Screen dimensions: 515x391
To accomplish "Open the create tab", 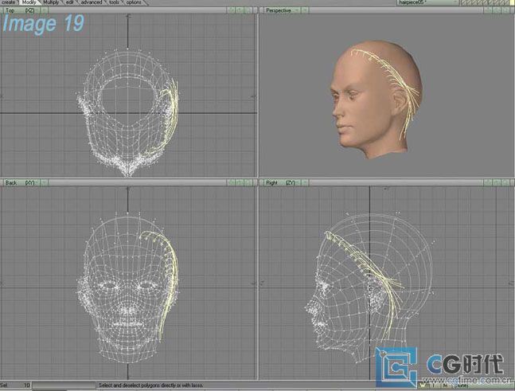I will pos(9,2).
